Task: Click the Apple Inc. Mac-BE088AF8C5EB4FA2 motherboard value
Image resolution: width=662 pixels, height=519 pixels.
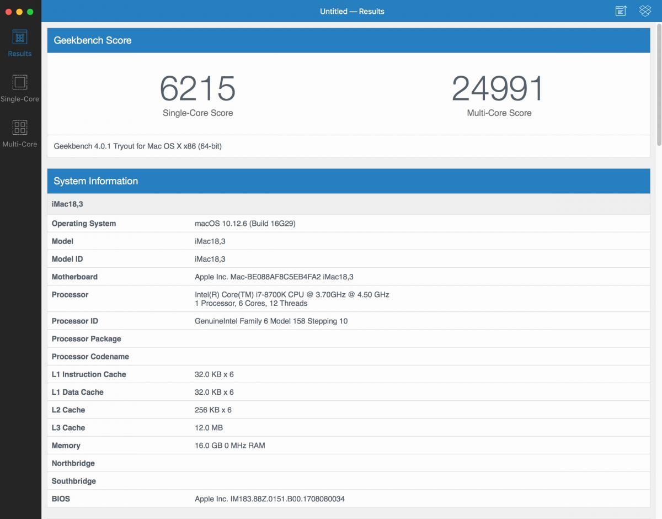Action: pyautogui.click(x=274, y=277)
